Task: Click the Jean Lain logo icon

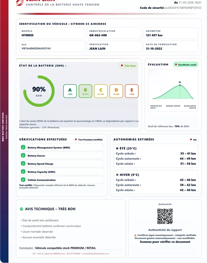Action: click(x=20, y=3)
